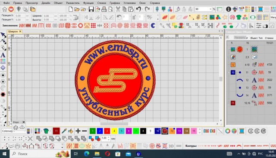Click the Показать button in object list
Screen dimensions: 276x158
point(240,38)
